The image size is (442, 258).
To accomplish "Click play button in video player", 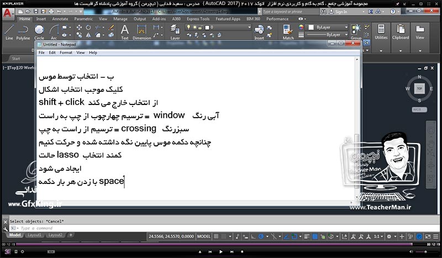I will coord(220,251).
